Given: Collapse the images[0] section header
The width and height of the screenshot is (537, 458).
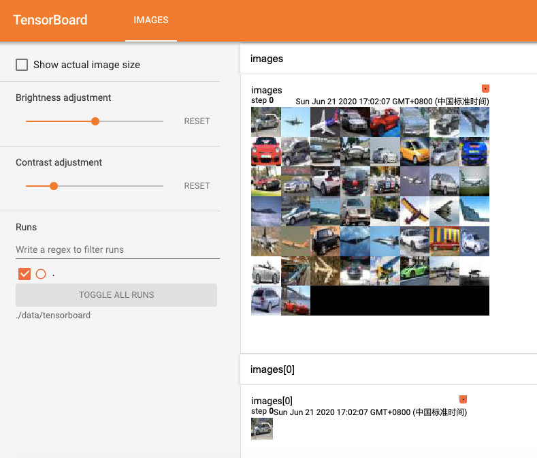Looking at the screenshot, I should [389, 369].
